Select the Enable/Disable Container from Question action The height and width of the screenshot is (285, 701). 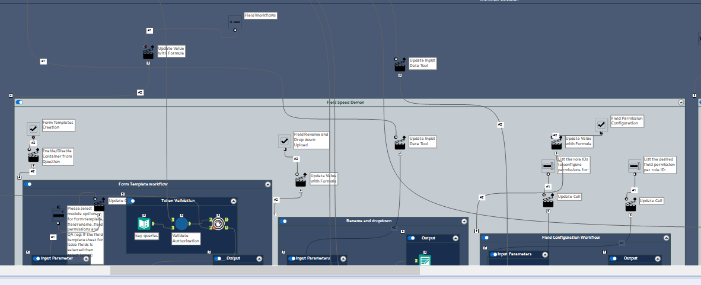pyautogui.click(x=34, y=157)
